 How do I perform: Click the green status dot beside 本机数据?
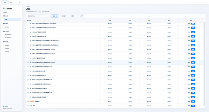pos(3,107)
